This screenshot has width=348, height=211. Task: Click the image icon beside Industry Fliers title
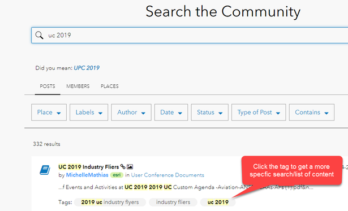coord(130,167)
